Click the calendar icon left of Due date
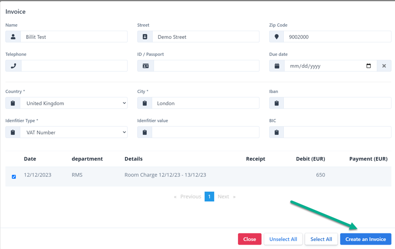 click(x=276, y=66)
